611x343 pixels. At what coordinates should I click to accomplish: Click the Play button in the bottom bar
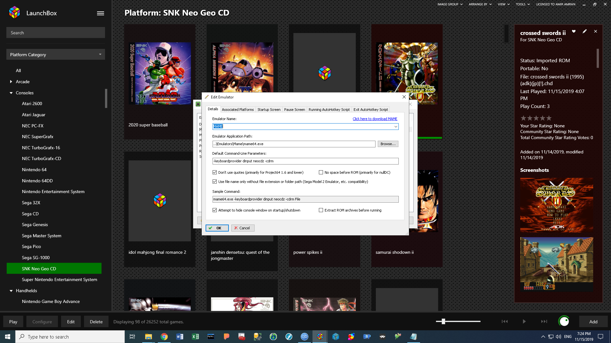(13, 322)
